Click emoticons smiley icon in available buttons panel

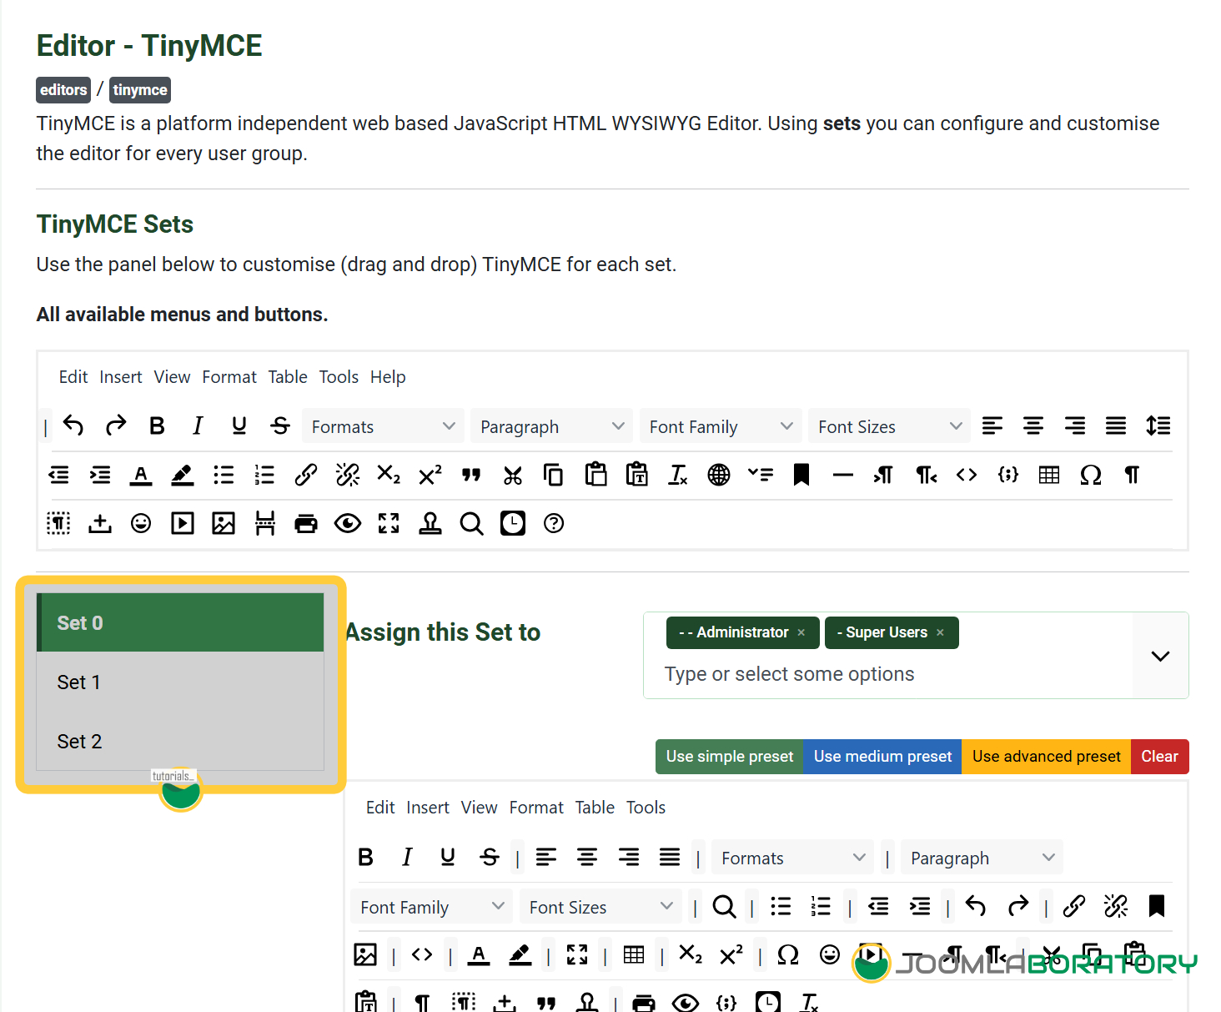coord(141,523)
